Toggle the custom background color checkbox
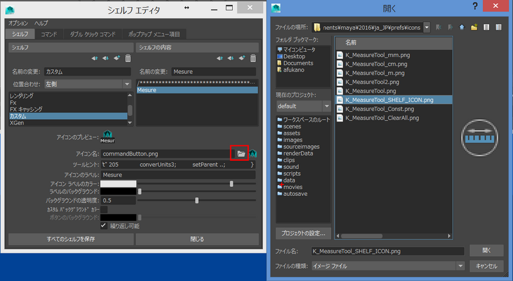 [x=104, y=209]
